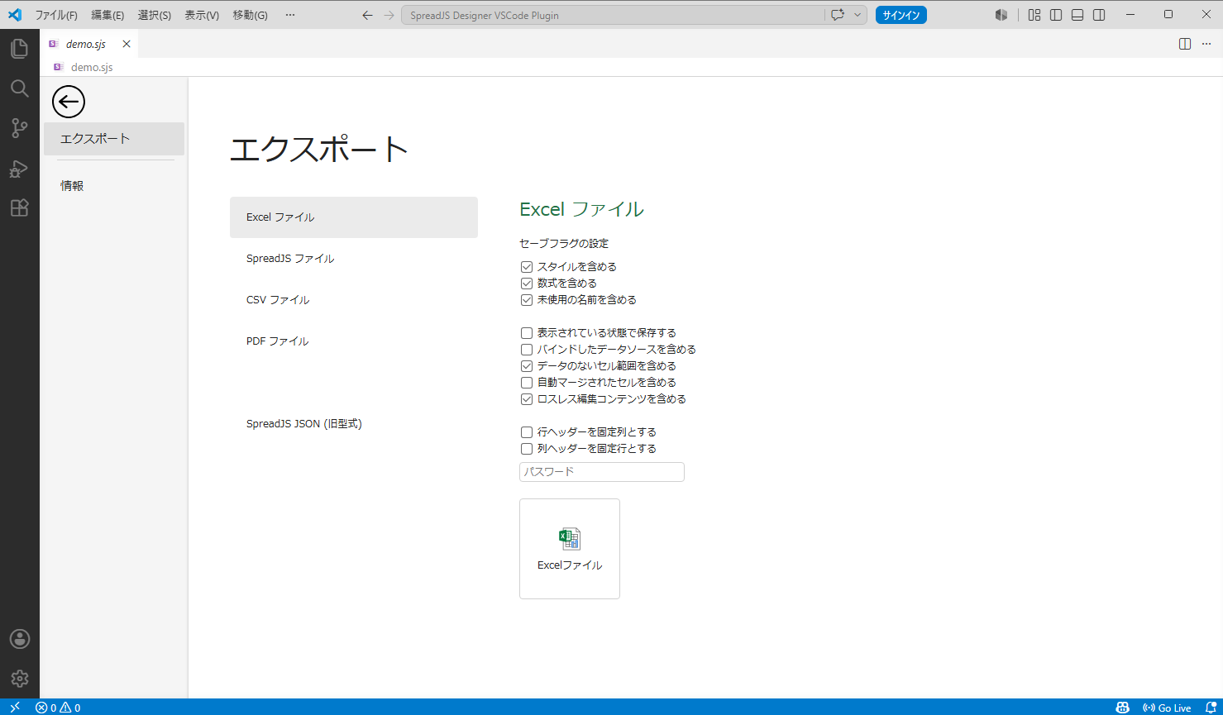Click the サインイン button

point(901,15)
